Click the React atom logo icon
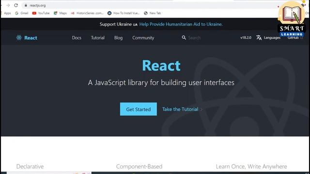Viewport: 310px width, 174px height. (x=19, y=38)
